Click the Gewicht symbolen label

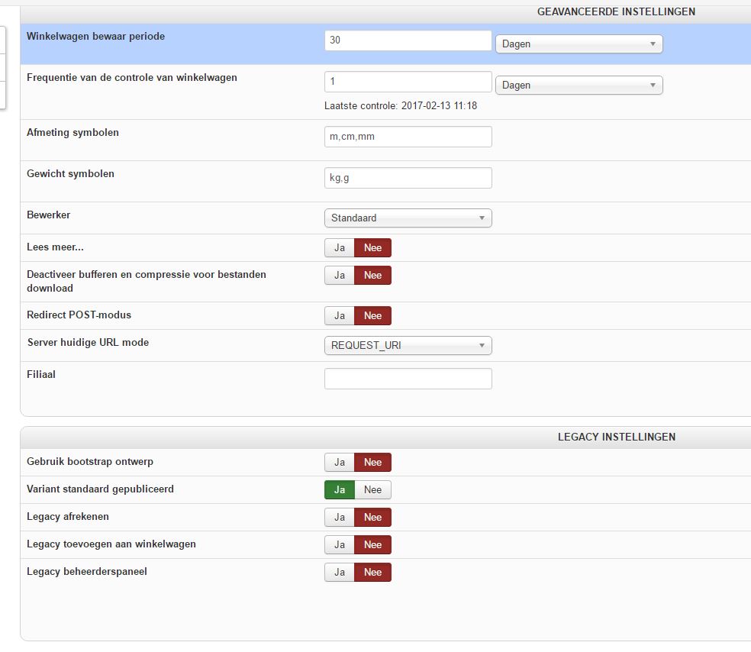click(x=70, y=174)
